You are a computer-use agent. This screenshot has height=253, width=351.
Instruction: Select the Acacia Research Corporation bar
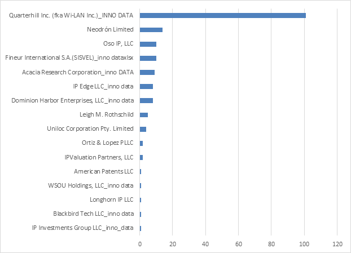(x=147, y=73)
